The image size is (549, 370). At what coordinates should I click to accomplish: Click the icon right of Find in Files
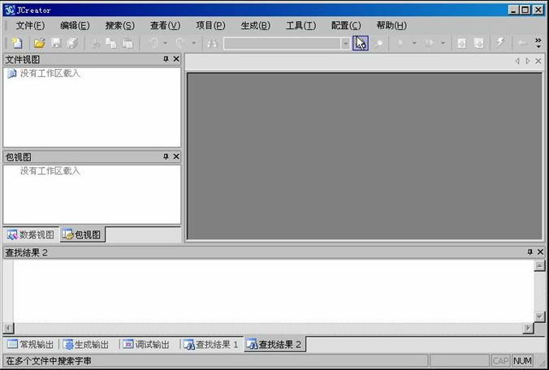[378, 43]
